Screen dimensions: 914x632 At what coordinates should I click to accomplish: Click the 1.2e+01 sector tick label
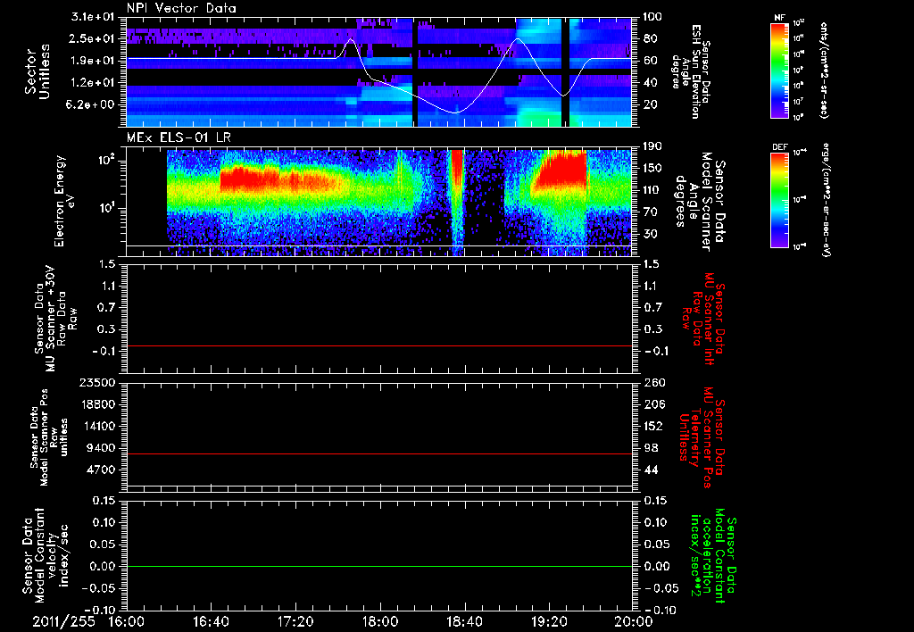95,83
